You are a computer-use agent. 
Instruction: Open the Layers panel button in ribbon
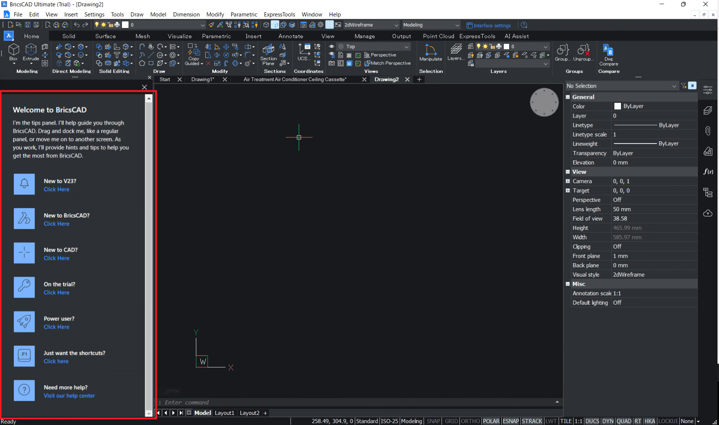[456, 52]
